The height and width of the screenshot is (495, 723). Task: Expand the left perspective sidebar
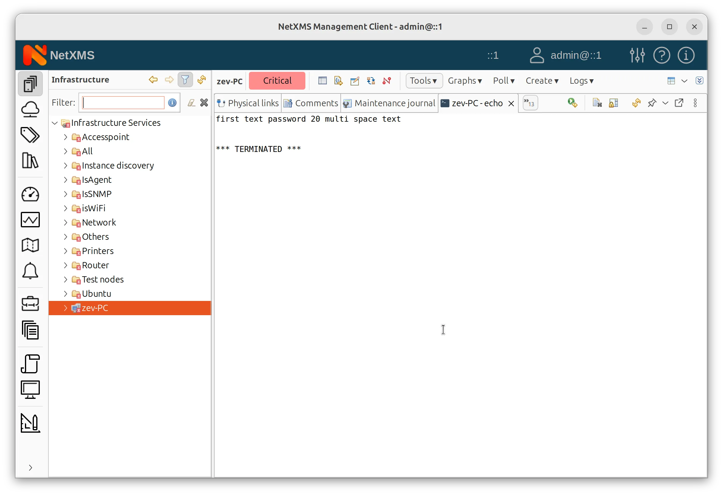30,468
